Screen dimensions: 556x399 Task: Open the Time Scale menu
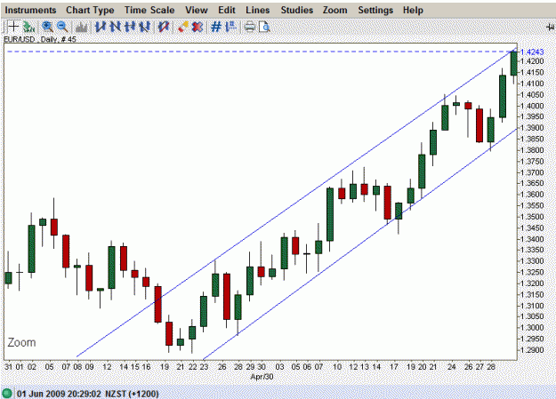pyautogui.click(x=149, y=11)
